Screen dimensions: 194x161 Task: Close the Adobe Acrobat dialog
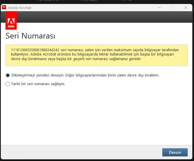[x=186, y=7]
